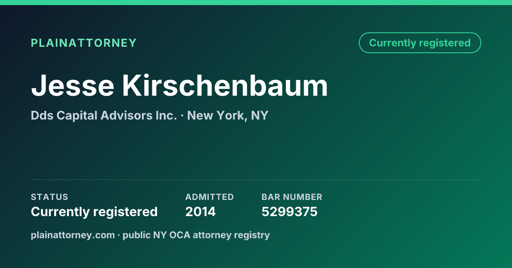Select the surname Kirschenbaum in heading
Image resolution: width=512 pixels, height=268 pixels.
tap(225, 86)
